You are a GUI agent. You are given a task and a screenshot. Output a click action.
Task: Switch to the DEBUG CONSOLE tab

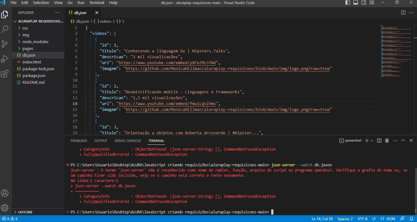[128, 141]
